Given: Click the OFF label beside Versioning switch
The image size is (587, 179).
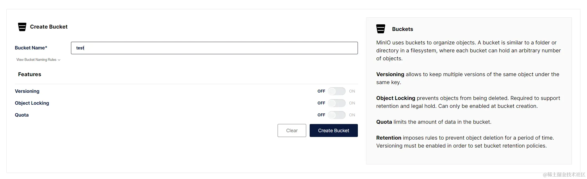Looking at the screenshot, I should click(321, 91).
